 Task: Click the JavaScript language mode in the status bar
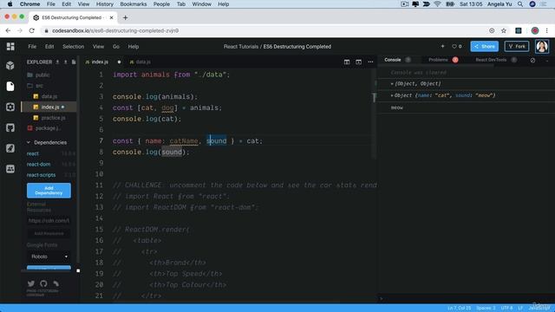click(539, 309)
